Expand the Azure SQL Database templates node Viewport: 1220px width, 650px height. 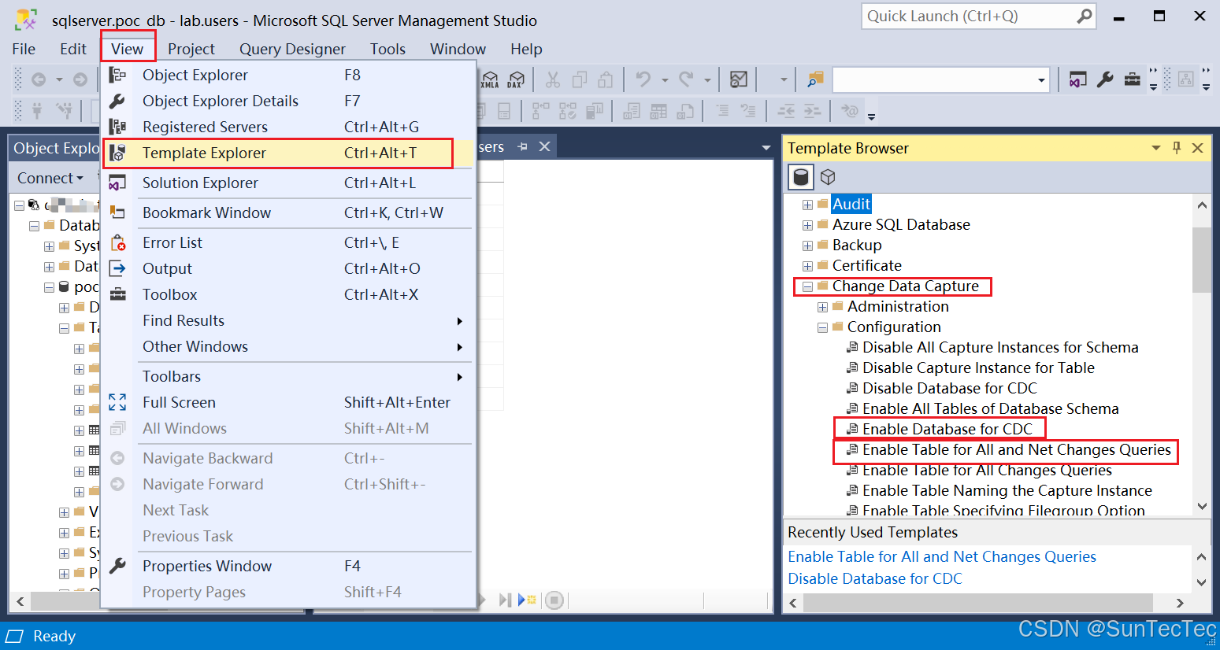pos(807,224)
